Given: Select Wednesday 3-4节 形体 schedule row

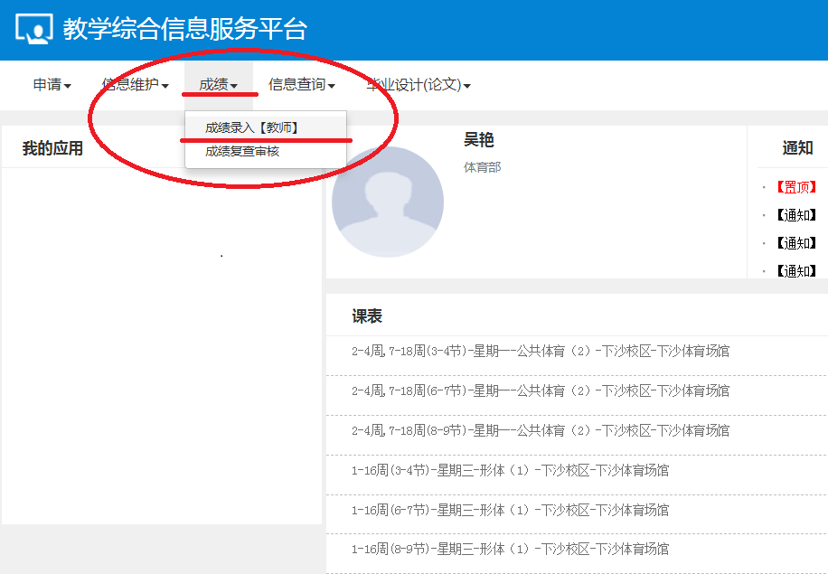Looking at the screenshot, I should [x=510, y=470].
